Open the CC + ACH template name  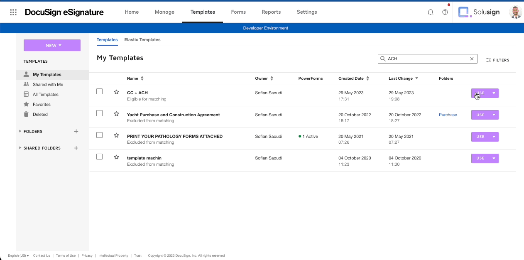[x=137, y=93]
